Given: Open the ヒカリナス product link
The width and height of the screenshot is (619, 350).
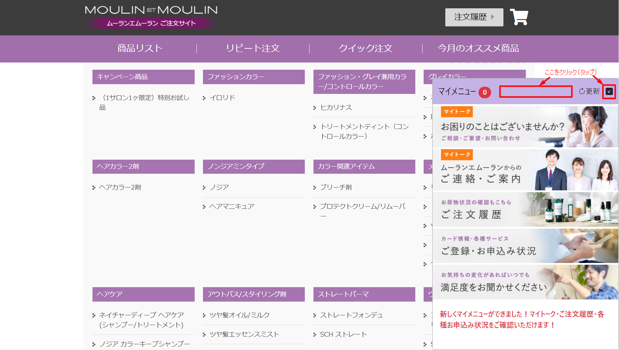Looking at the screenshot, I should (336, 108).
